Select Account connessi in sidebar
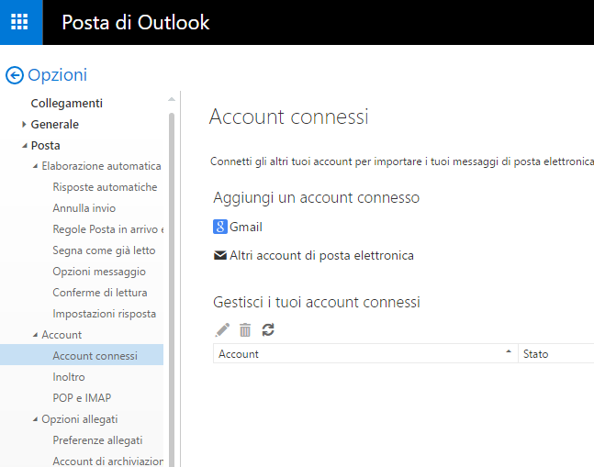 (82, 355)
